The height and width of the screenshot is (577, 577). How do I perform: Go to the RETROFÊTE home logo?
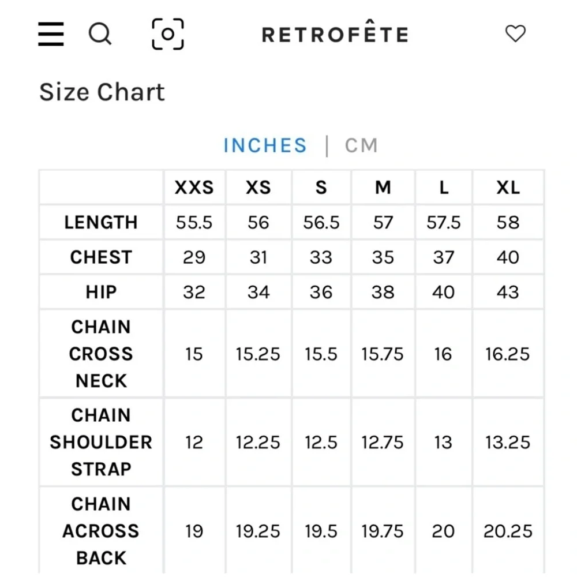(335, 35)
